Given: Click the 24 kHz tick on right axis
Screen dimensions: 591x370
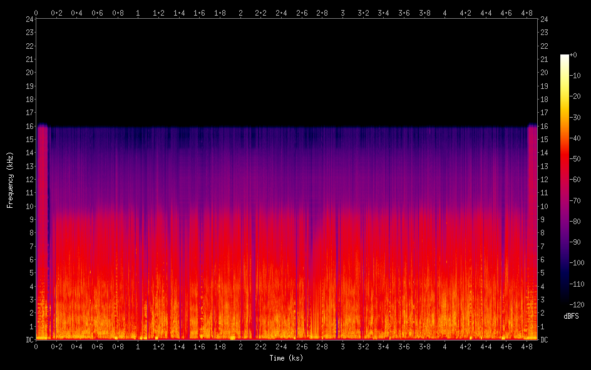Looking at the screenshot, I should coord(544,19).
